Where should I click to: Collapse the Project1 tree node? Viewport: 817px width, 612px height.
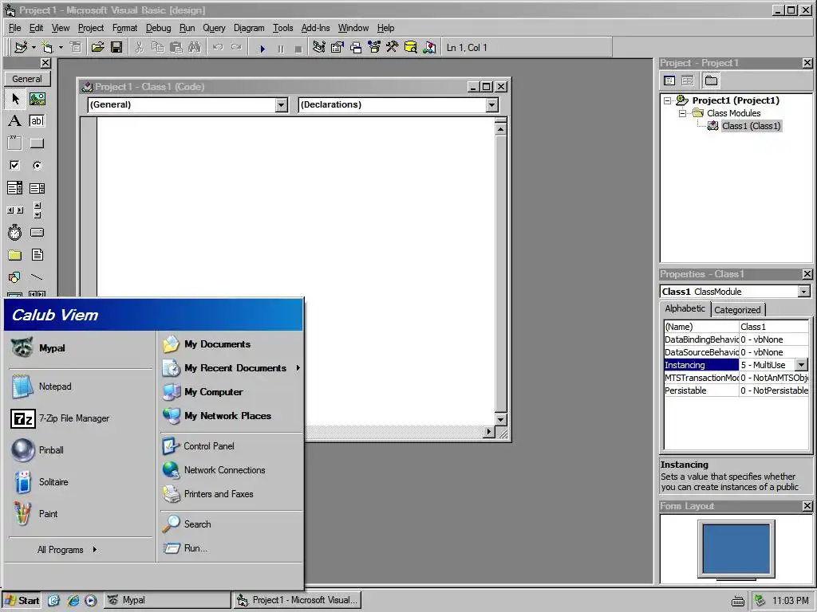pos(668,100)
